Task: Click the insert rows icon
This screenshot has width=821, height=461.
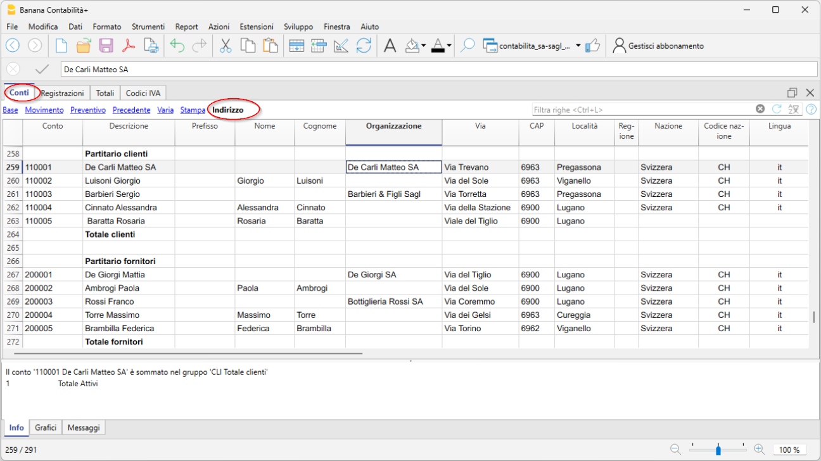Action: (318, 46)
